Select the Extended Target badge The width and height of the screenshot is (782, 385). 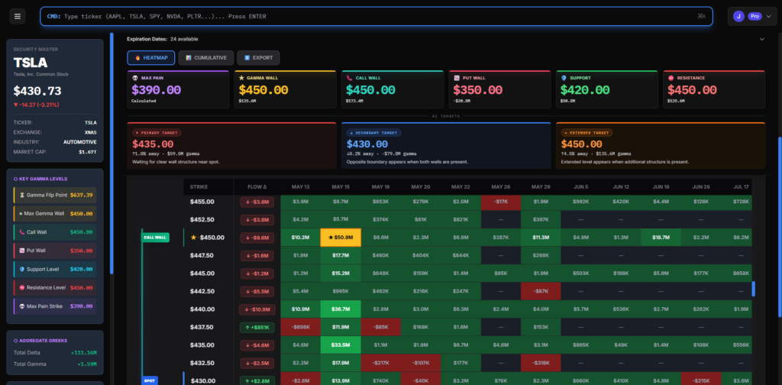coord(586,133)
